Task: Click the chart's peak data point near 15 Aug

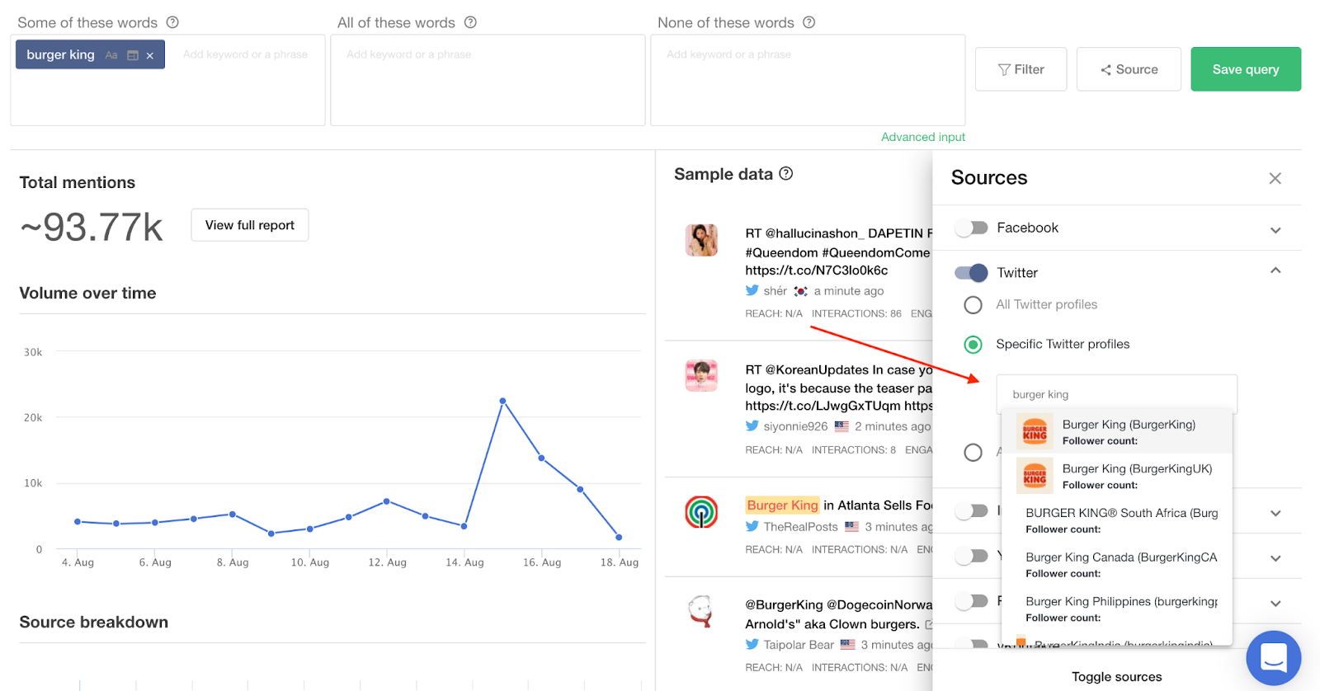Action: click(x=502, y=401)
